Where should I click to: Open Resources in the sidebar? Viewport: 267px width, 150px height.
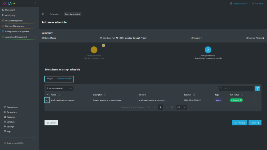(11, 117)
